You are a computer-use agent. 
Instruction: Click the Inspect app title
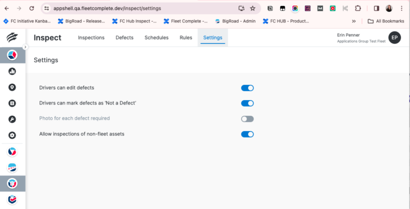pos(48,38)
